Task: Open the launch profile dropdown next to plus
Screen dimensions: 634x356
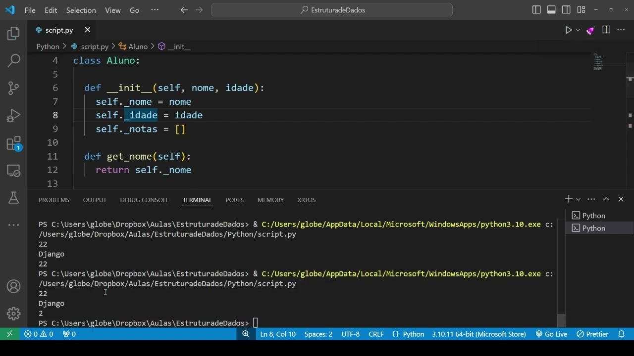Action: 578,199
